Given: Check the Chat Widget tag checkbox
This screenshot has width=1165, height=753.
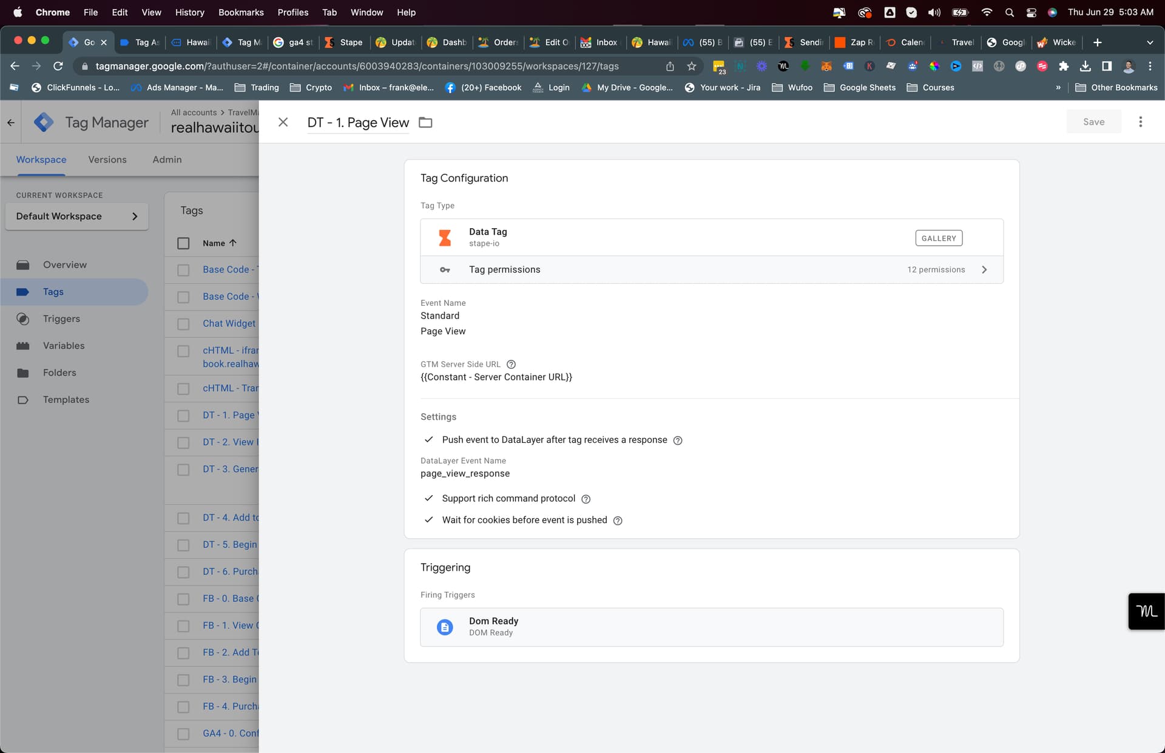Looking at the screenshot, I should pyautogui.click(x=183, y=324).
